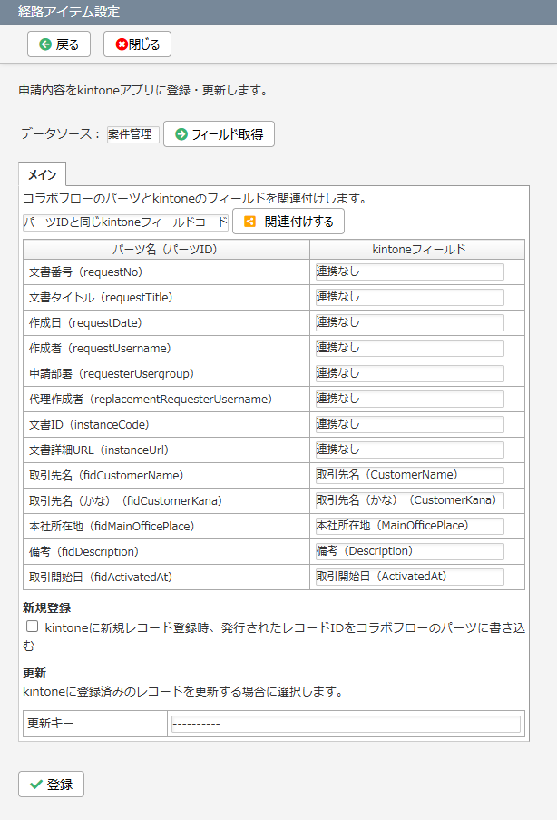Open the 本社所在地（MainOfficePlace）dropdown

[x=410, y=526]
